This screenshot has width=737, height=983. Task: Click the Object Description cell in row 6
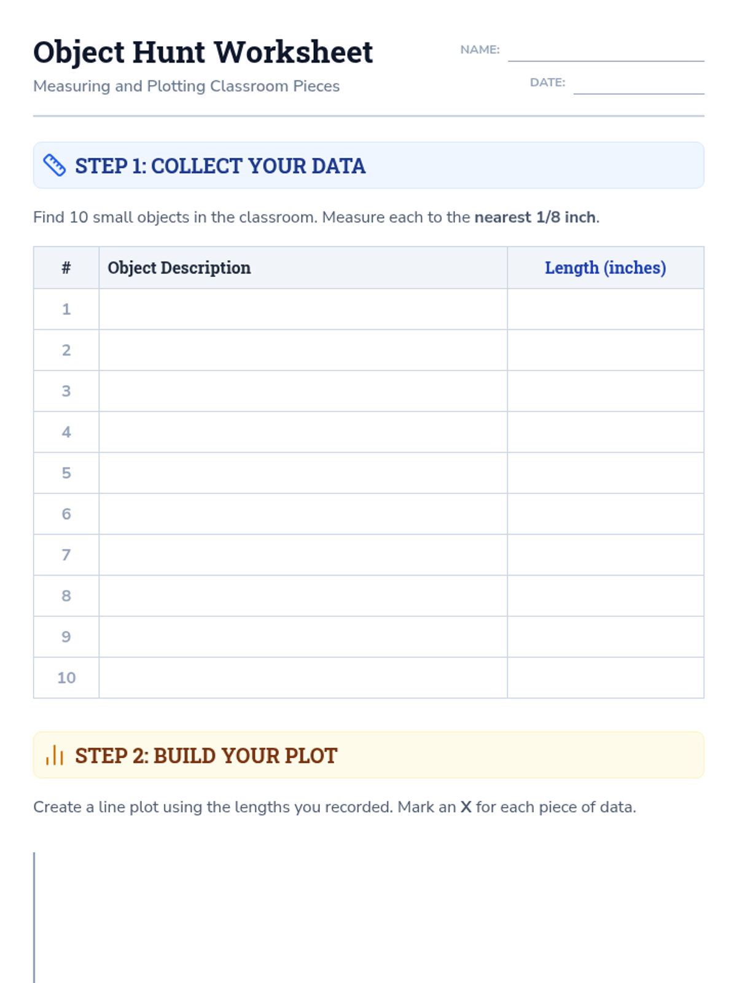coord(303,514)
